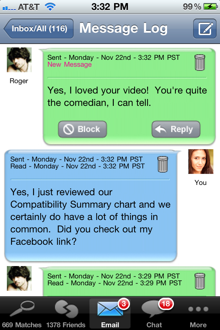This screenshot has height=330, width=220.
Task: Go back to Inbox/All (116)
Action: [x=39, y=29]
